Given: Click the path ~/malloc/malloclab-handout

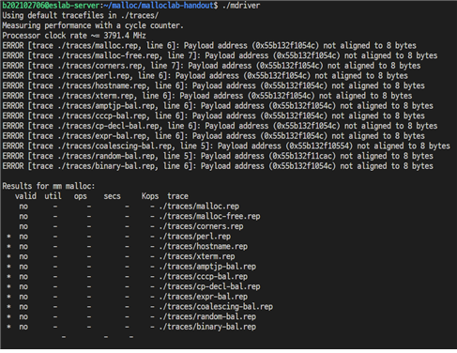Looking at the screenshot, I should 160,6.
